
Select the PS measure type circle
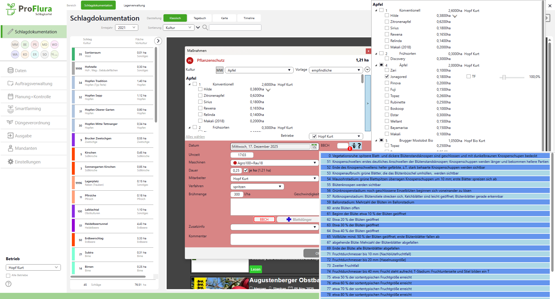[x=35, y=45]
